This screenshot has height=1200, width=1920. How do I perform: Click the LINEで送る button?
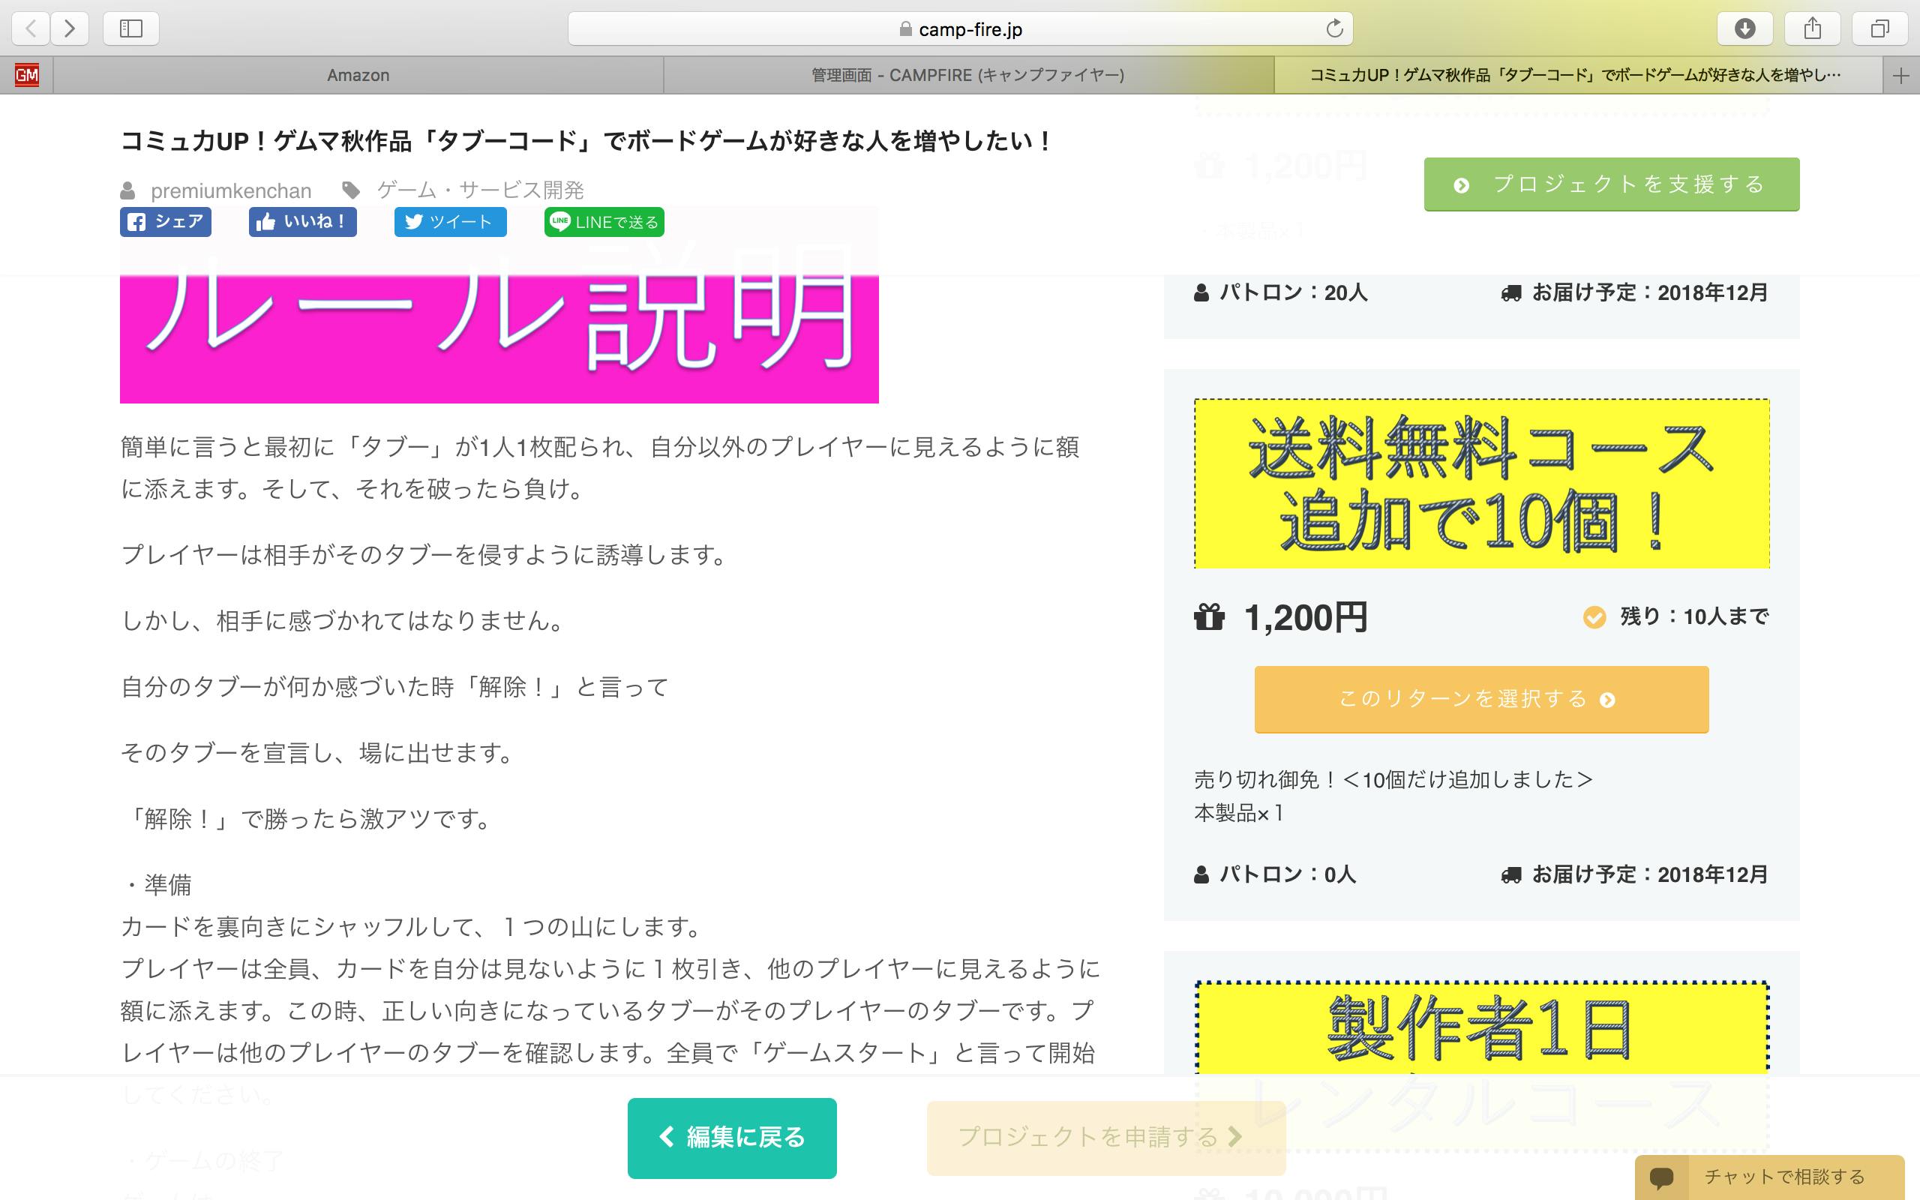click(x=604, y=222)
